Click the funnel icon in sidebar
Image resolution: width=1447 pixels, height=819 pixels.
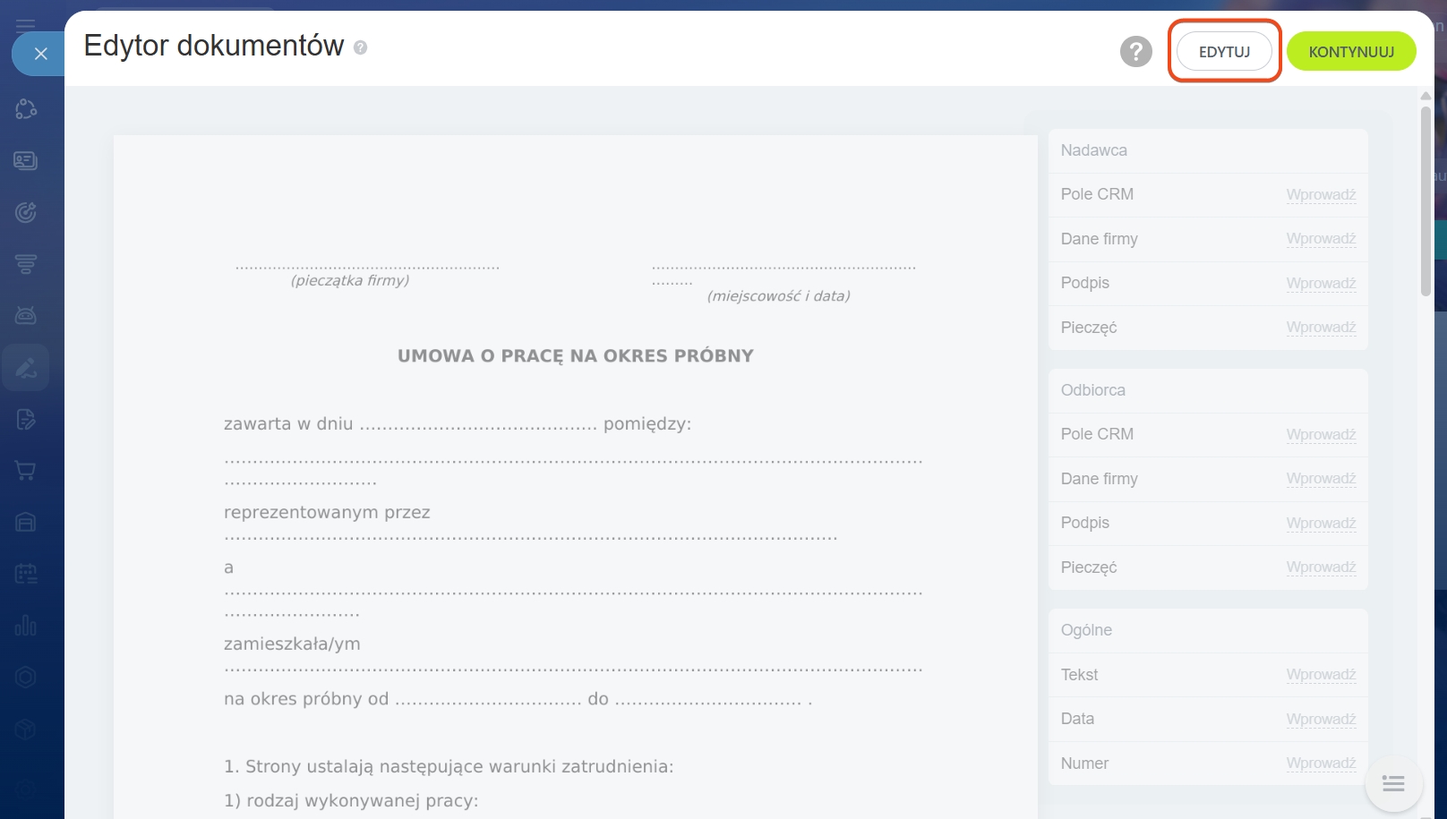pyautogui.click(x=26, y=264)
